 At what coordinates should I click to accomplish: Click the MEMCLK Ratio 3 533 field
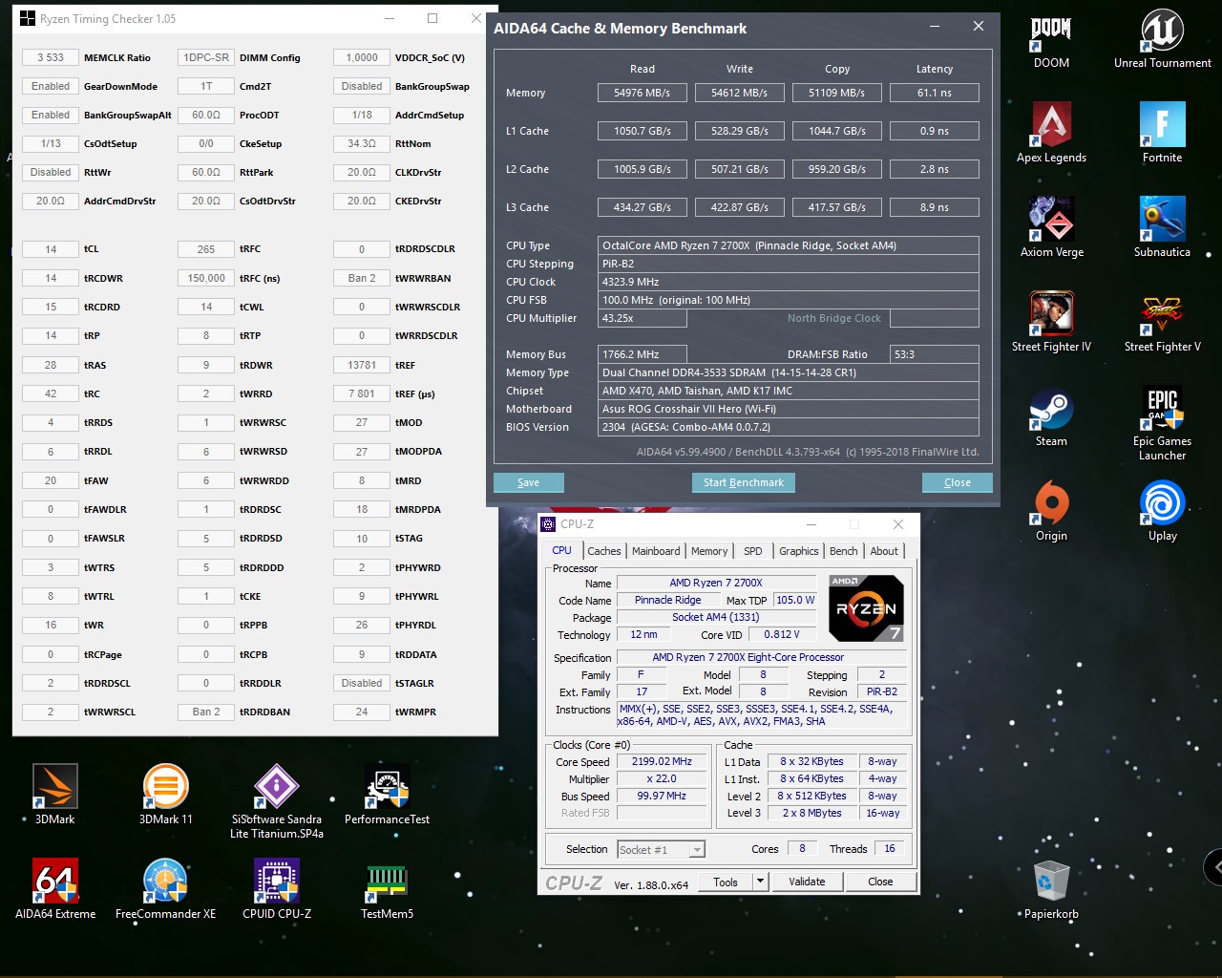point(51,57)
